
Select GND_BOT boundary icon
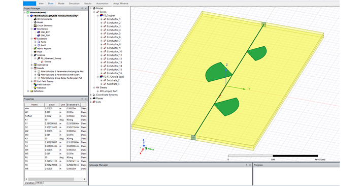(39, 32)
